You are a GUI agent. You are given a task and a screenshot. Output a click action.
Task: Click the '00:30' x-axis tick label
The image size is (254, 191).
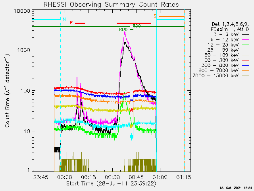(x=112, y=177)
